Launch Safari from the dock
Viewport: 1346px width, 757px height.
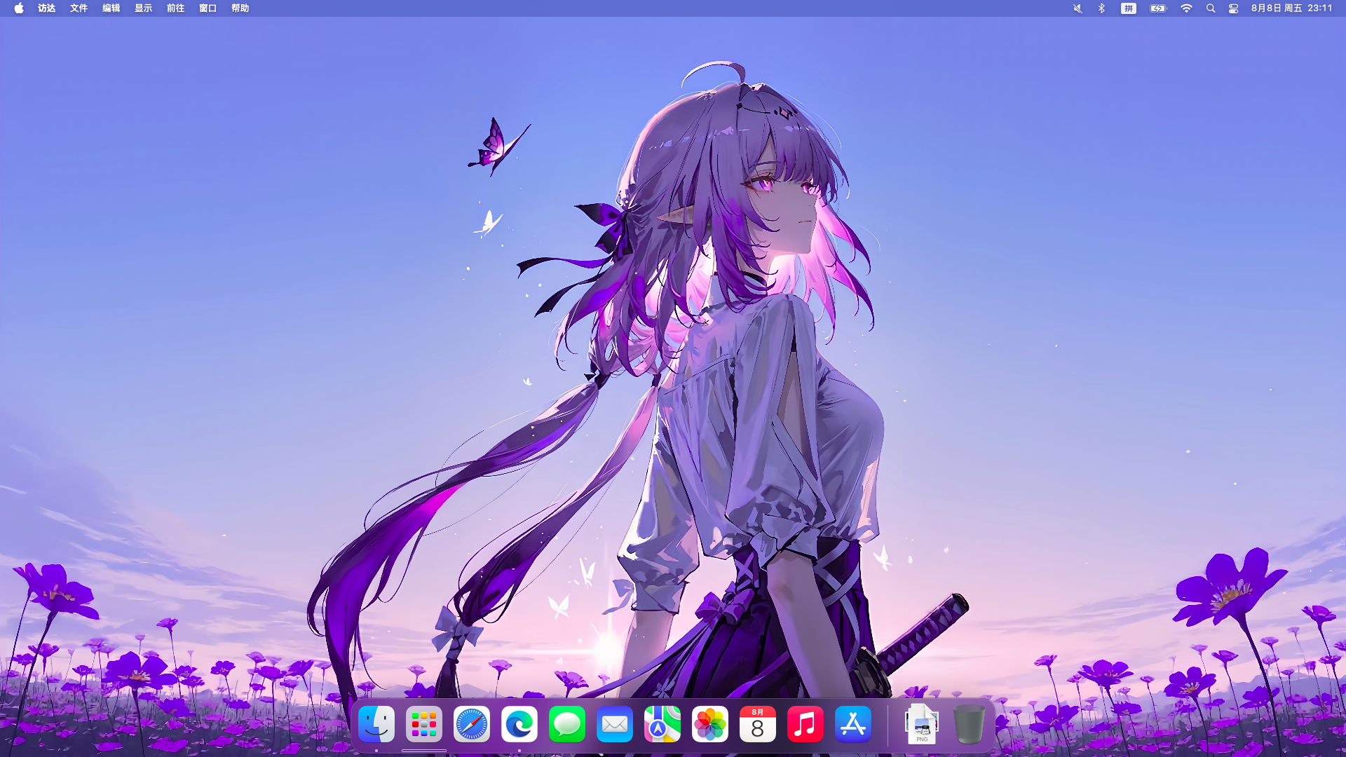(x=472, y=724)
